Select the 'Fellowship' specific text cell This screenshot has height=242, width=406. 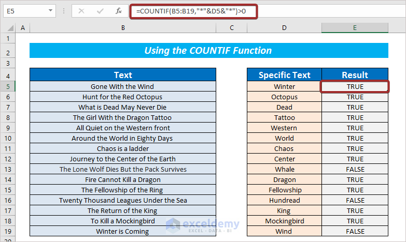click(x=284, y=190)
